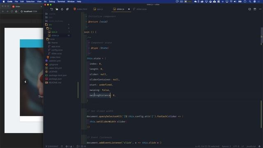The image size is (263, 148).
Task: Click the unsaved dot on slider.js tab
Action: (x=129, y=9)
